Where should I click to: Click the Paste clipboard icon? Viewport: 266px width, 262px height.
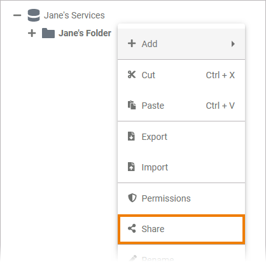[132, 105]
